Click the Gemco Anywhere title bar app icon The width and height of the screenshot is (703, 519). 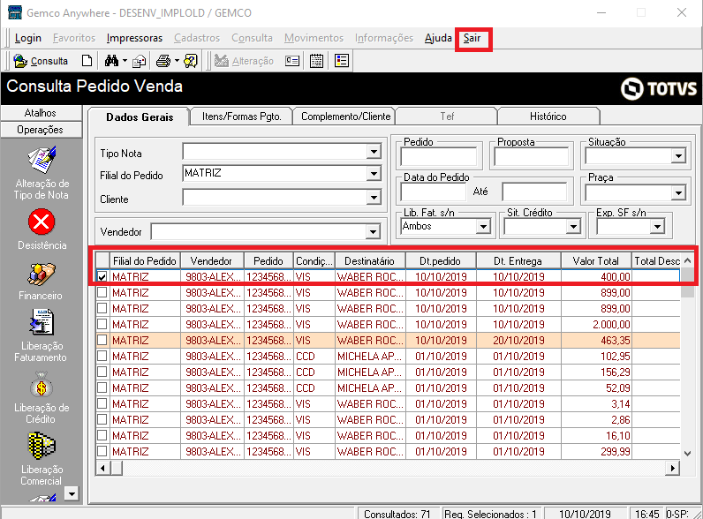point(15,12)
